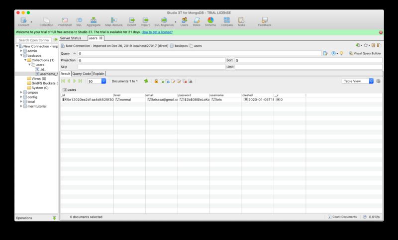Viewport: 398px width, 240px height.
Task: Go to next page of results
Action: point(74,81)
